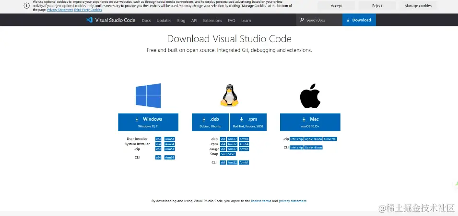This screenshot has height=216, width=458.
Task: Click the cookie notice info icon
Action: (26, 6)
